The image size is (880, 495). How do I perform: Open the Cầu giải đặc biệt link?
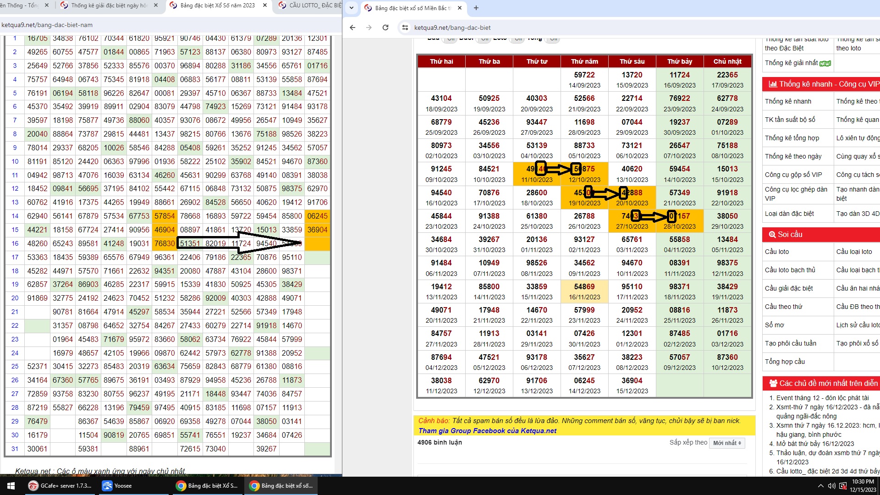789,288
